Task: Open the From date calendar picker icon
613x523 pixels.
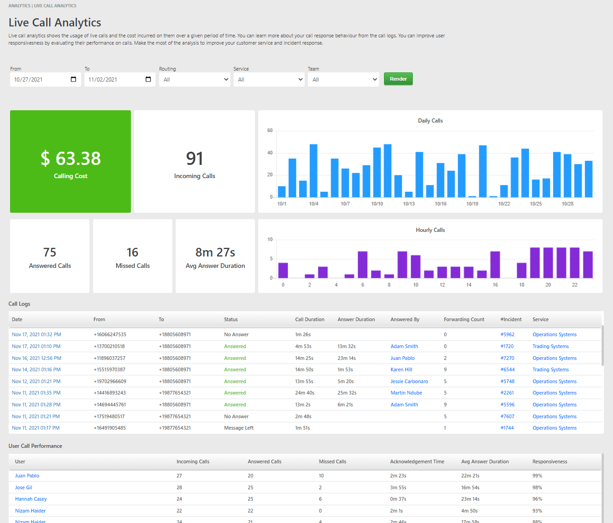Action: click(73, 79)
